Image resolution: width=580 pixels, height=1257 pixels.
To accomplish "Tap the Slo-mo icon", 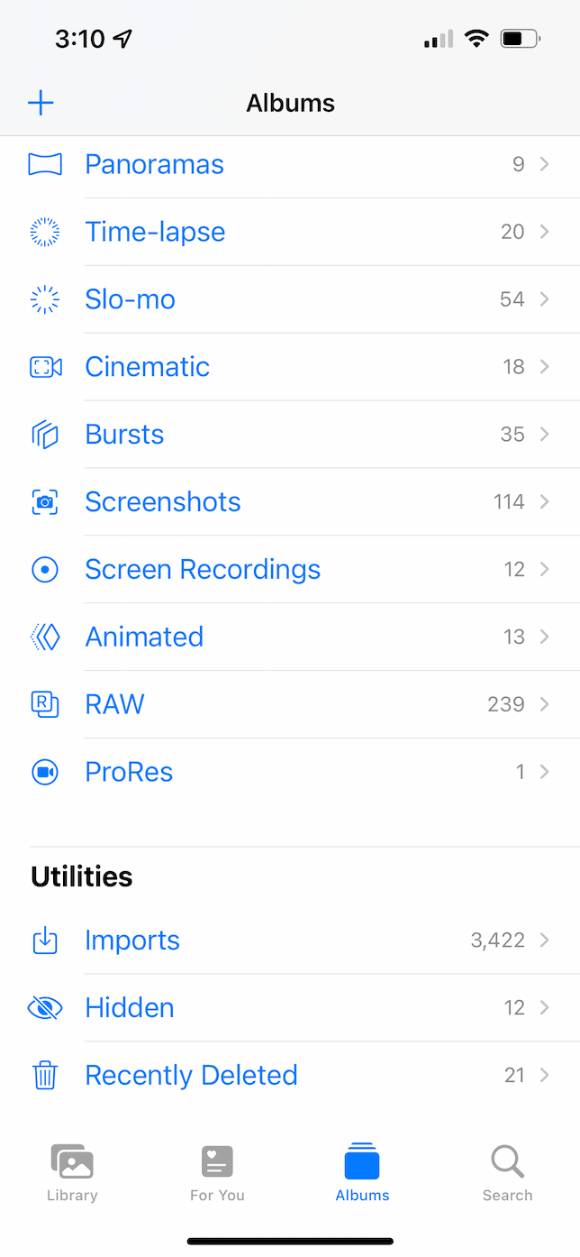I will point(44,299).
